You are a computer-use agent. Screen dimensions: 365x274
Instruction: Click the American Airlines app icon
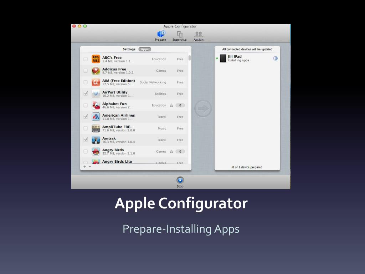(96, 117)
